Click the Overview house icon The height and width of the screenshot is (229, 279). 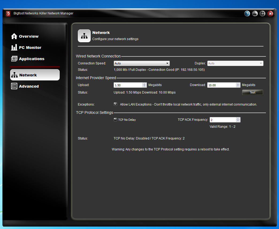[14, 36]
